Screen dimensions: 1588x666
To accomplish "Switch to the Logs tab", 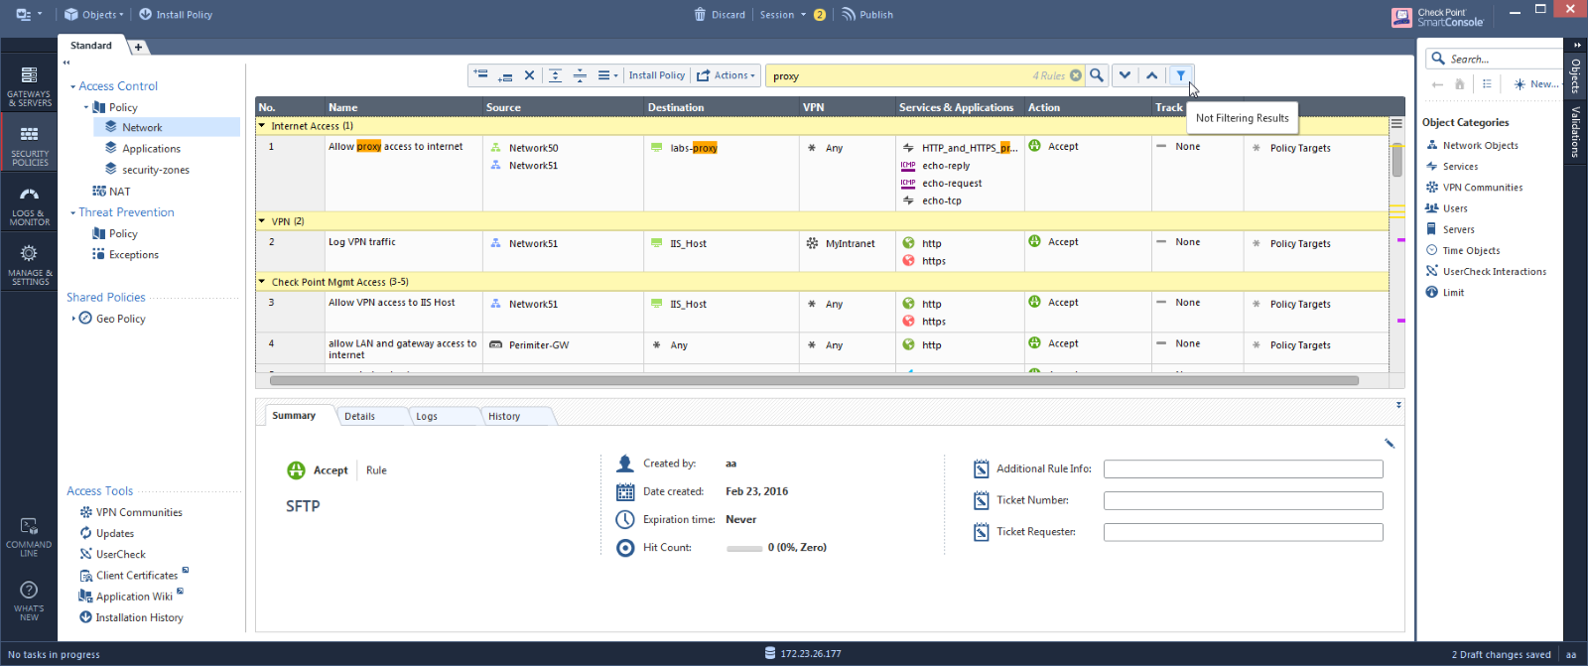I will [427, 417].
